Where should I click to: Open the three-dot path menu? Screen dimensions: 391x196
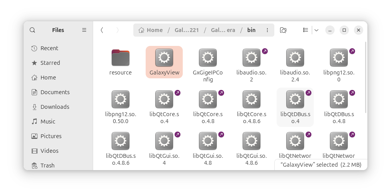click(x=267, y=30)
